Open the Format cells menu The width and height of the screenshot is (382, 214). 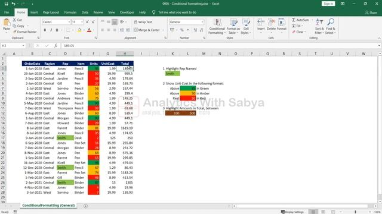[282, 26]
